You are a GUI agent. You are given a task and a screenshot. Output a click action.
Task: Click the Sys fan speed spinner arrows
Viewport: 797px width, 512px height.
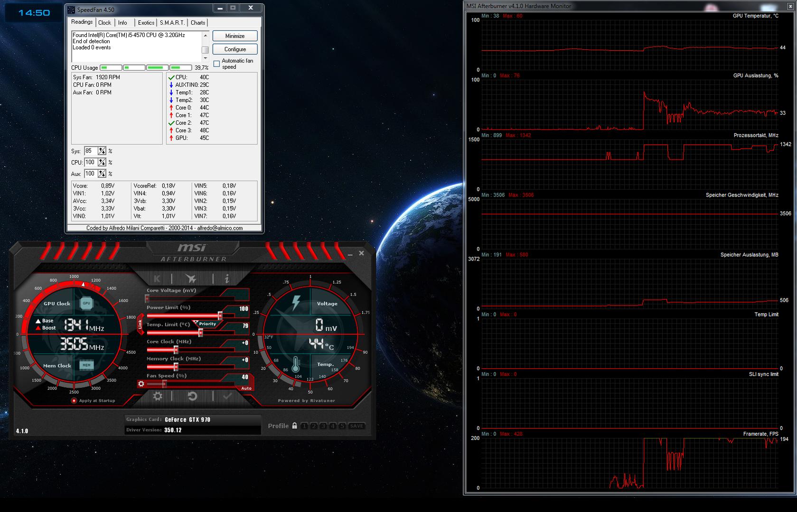pyautogui.click(x=102, y=151)
